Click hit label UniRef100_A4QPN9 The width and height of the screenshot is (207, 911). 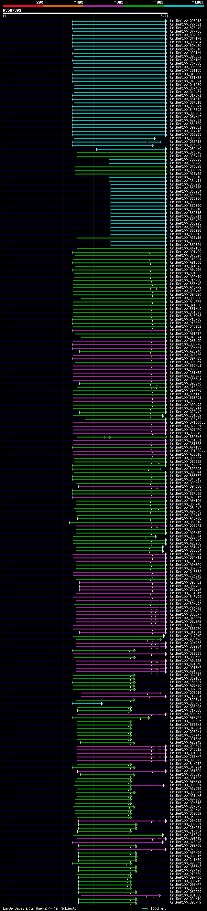pos(186,288)
